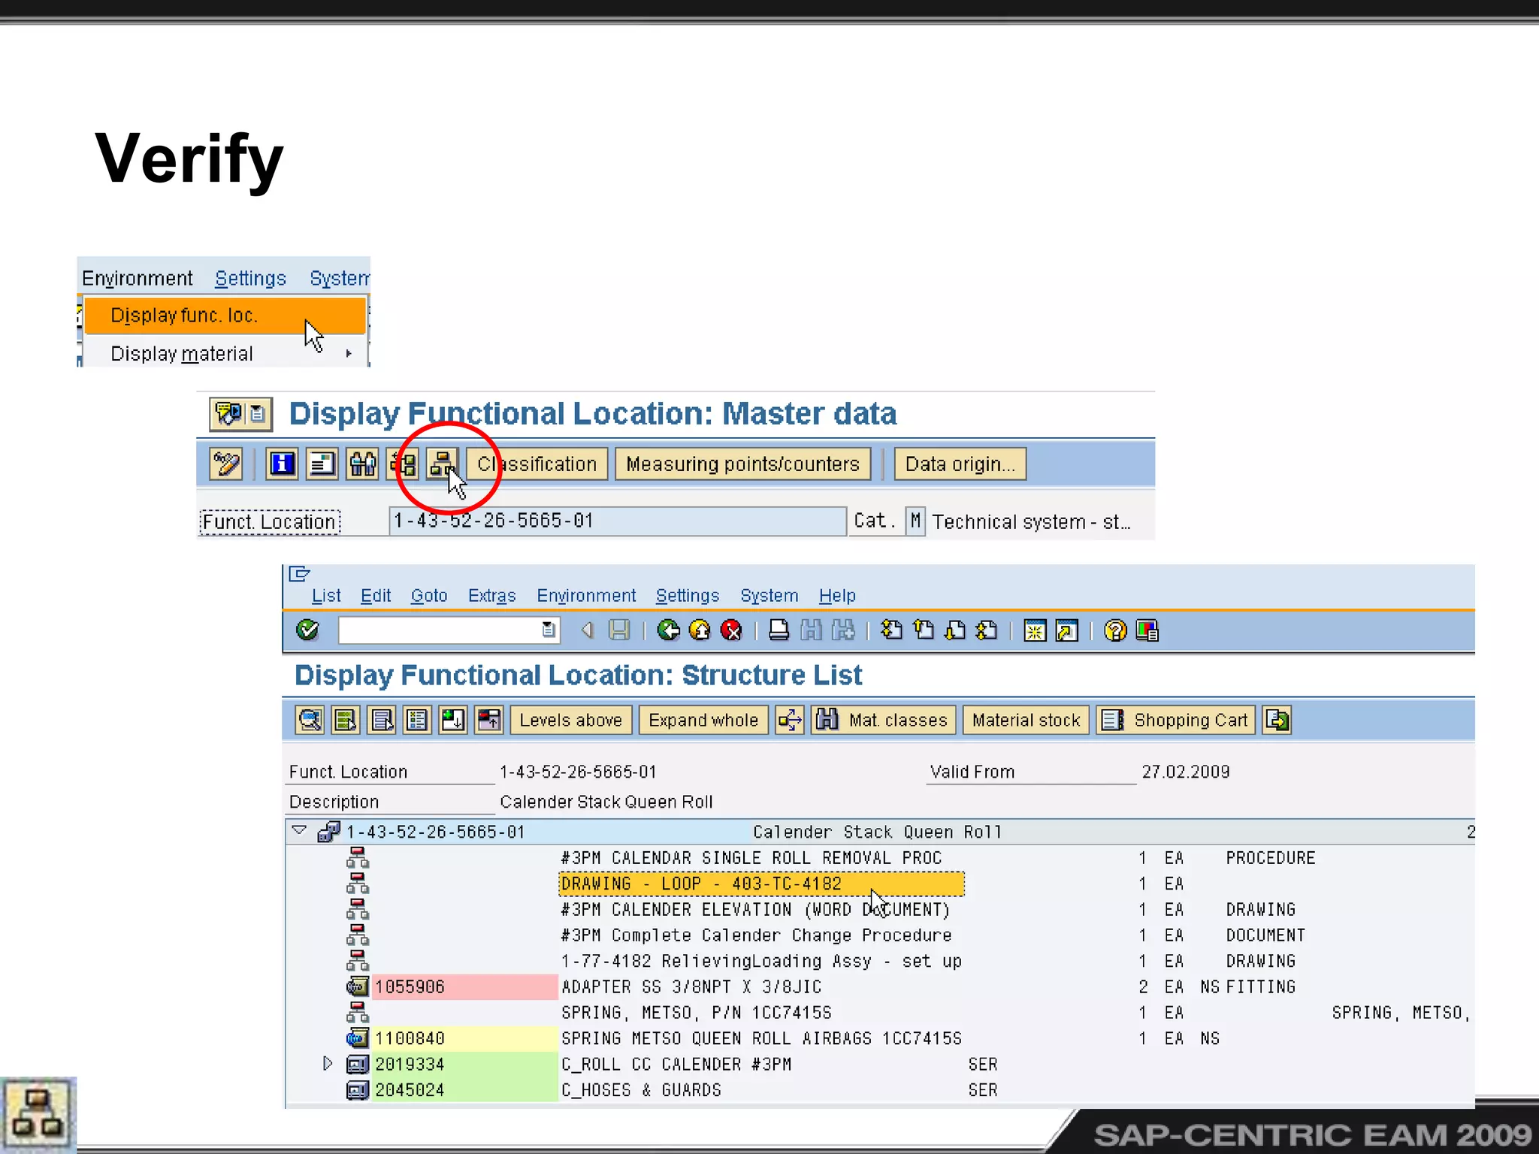Click the #3PM CALENDAR SINGLE ROLL REMOVAL PROC row
The height and width of the screenshot is (1154, 1539).
click(751, 858)
